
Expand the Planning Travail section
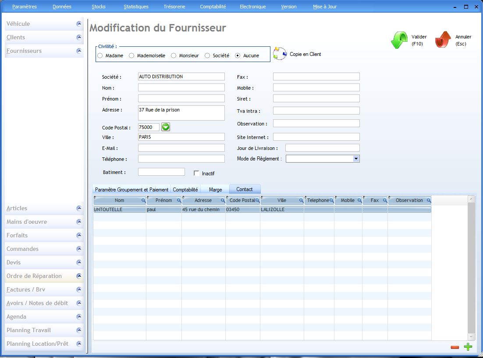click(79, 330)
